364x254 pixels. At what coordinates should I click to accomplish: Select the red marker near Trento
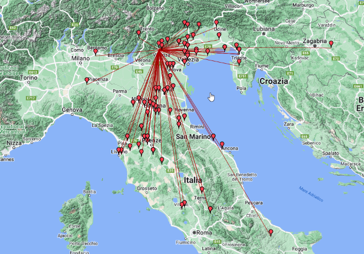(x=138, y=33)
